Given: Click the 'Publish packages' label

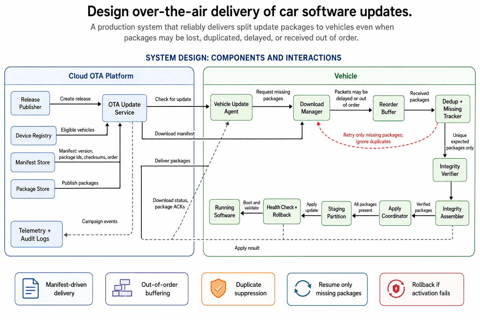Looking at the screenshot, I should [80, 183].
